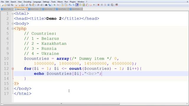Click the New file toolbar icon

[x=2, y=5]
